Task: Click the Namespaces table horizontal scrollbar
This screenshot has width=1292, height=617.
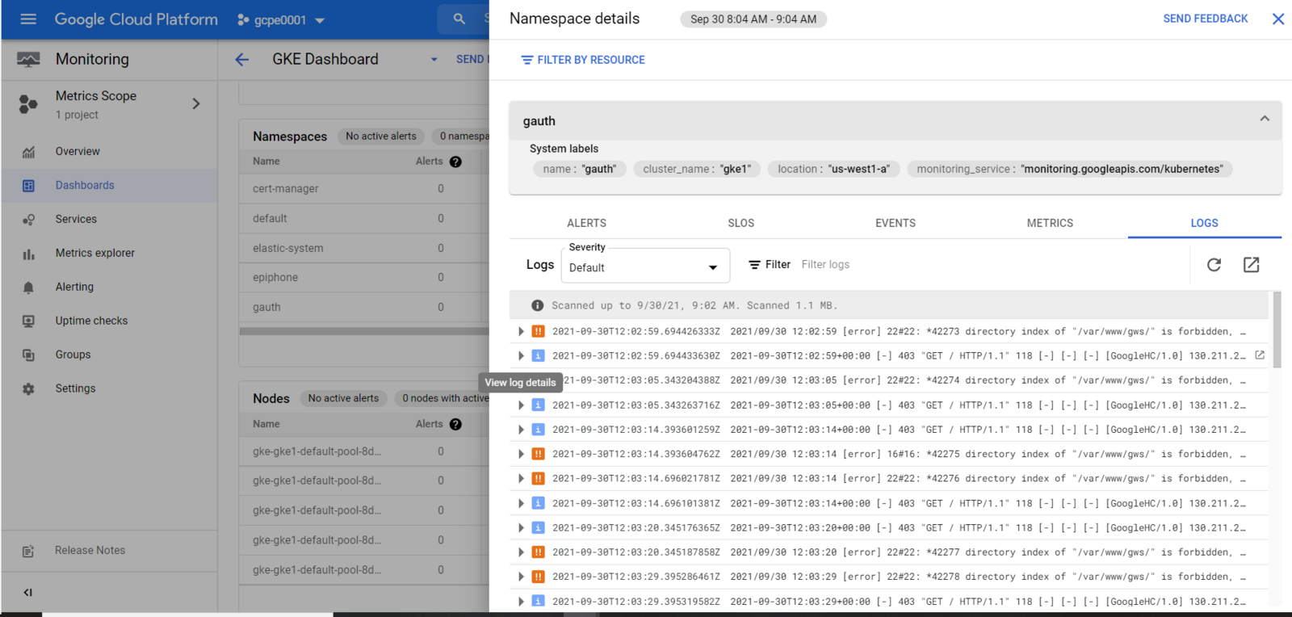Action: click(x=364, y=331)
